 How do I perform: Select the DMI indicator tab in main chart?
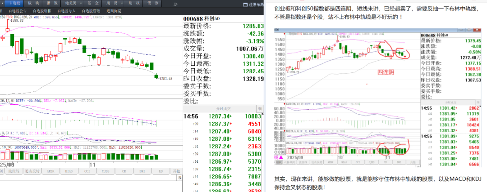click(x=142, y=171)
